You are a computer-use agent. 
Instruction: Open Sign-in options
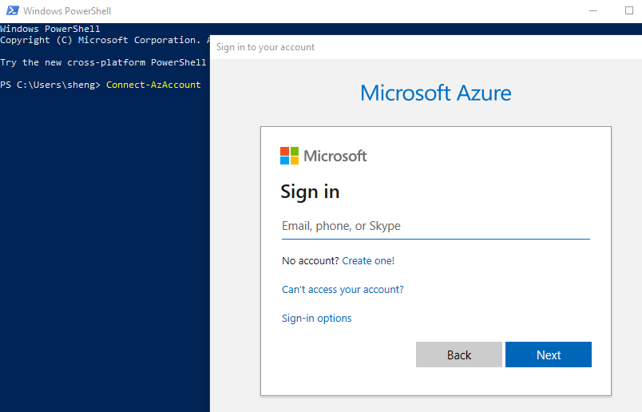(x=316, y=318)
